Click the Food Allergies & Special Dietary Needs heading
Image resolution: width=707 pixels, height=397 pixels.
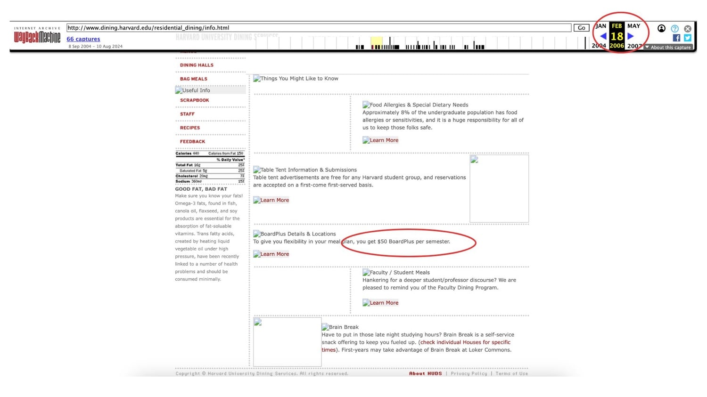pos(415,105)
